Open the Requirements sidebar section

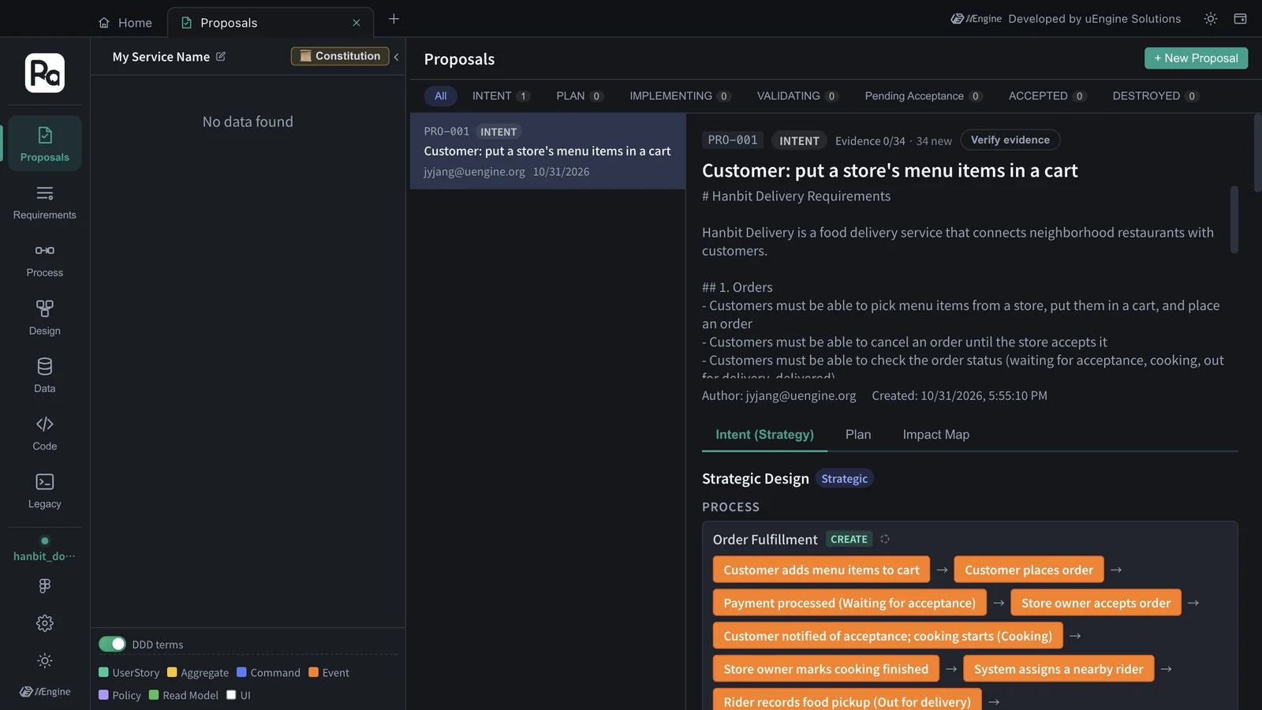click(x=45, y=202)
